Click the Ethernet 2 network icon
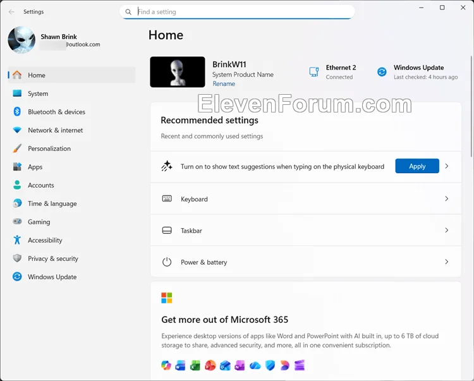The height and width of the screenshot is (381, 474). [x=314, y=72]
